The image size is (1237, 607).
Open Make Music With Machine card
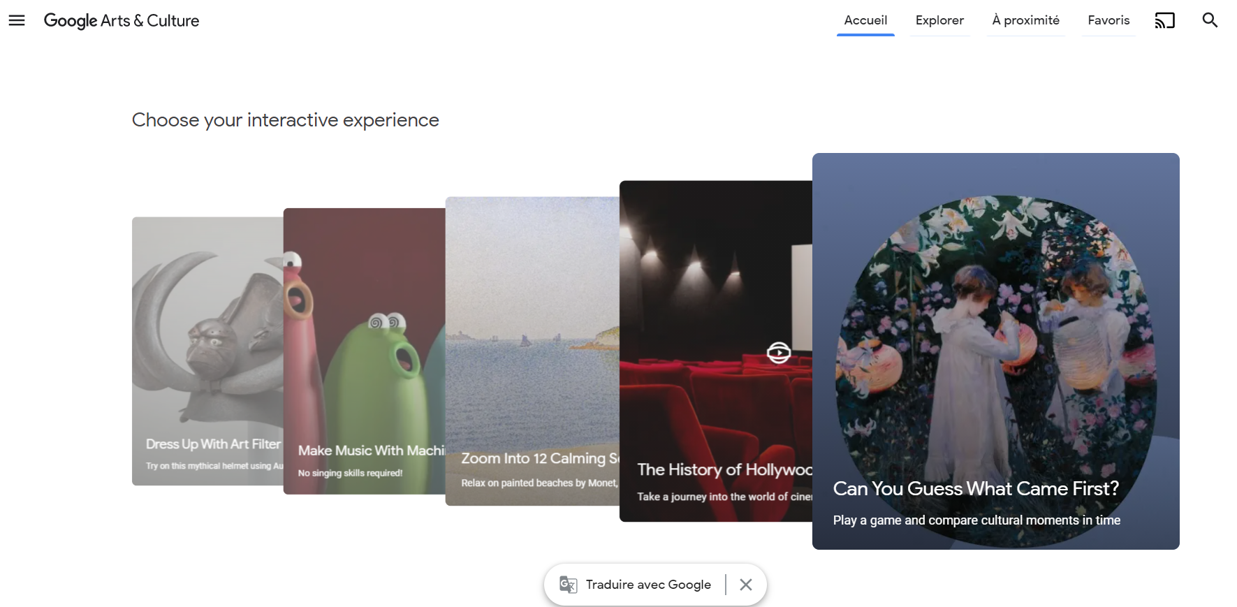pos(365,351)
